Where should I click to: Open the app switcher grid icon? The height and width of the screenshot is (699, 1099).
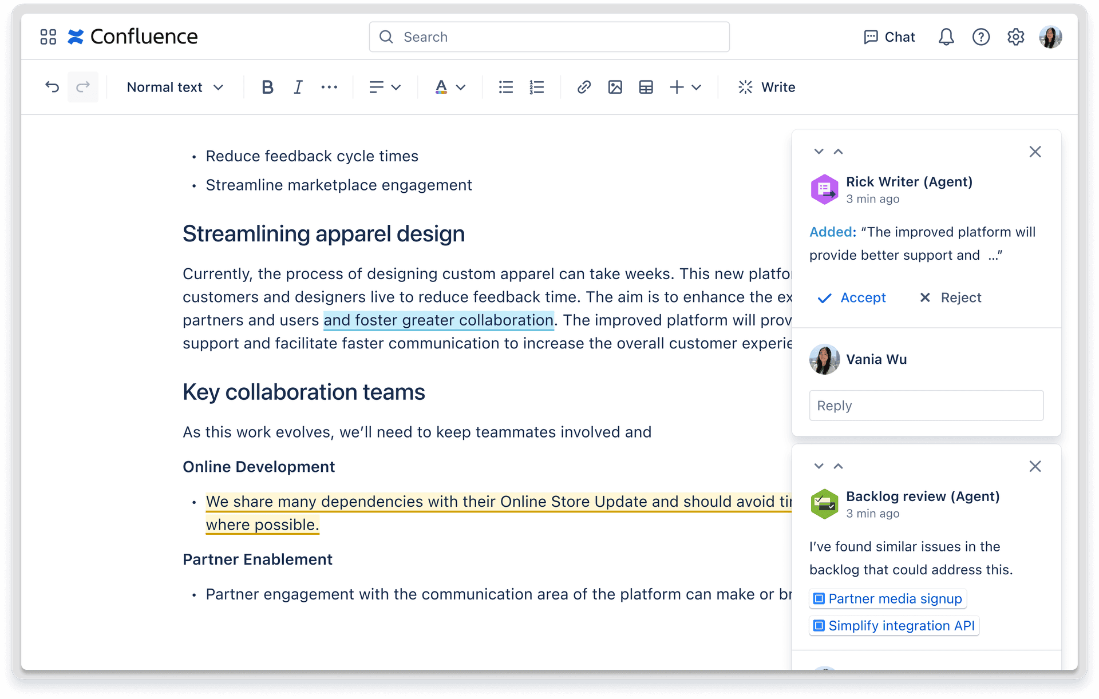(x=48, y=37)
